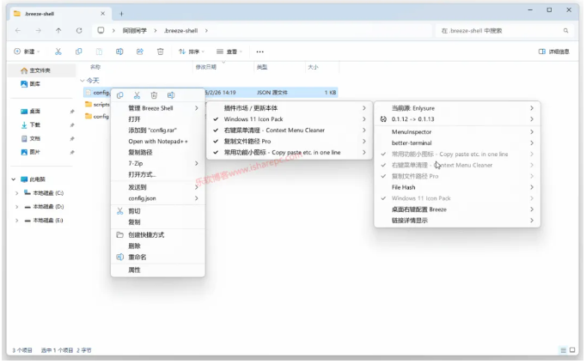This screenshot has width=586, height=364.
Task: Choose 属性 in context menu
Action: [158, 270]
